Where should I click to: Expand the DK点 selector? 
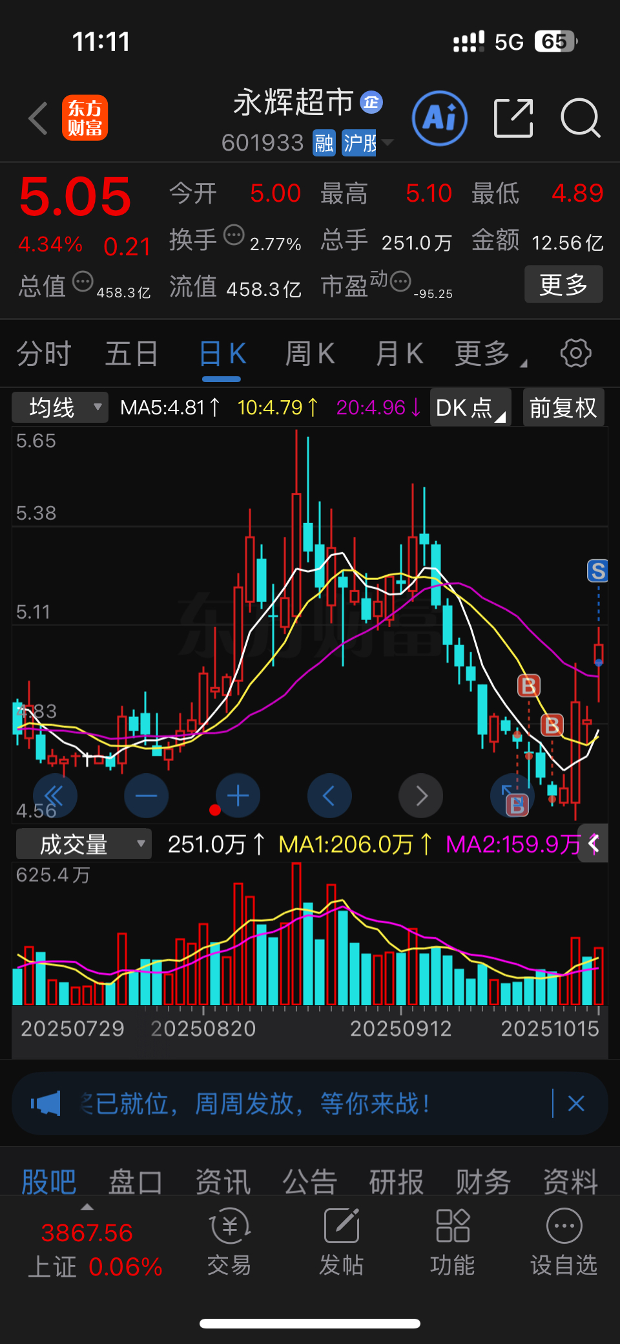coord(471,408)
